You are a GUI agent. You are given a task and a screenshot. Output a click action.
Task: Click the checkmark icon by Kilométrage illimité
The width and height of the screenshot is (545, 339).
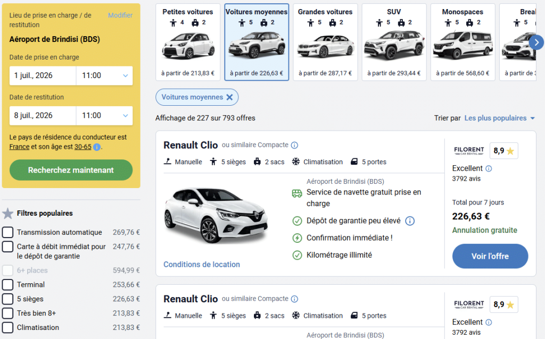pos(297,255)
